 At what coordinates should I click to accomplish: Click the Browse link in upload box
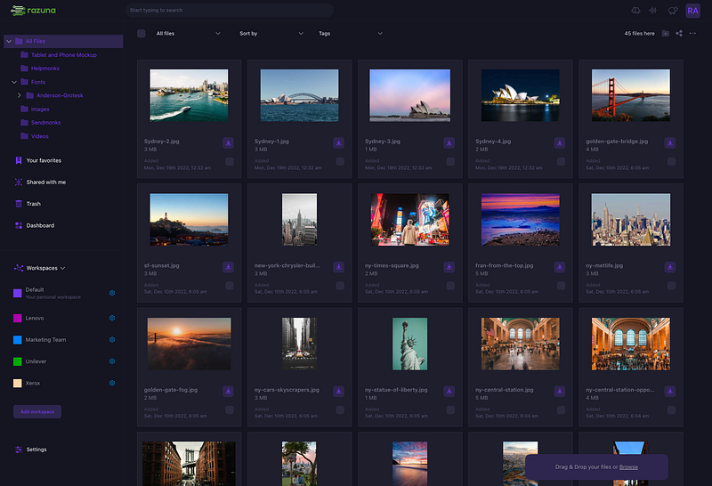(628, 467)
